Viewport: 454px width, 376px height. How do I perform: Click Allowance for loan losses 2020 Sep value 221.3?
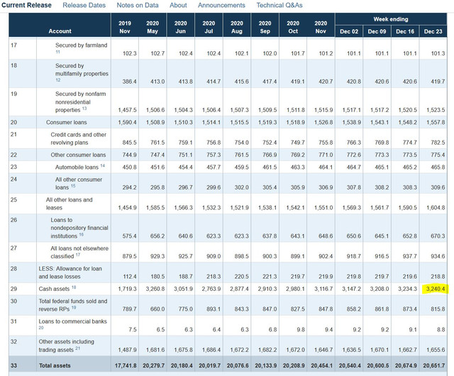click(x=270, y=277)
